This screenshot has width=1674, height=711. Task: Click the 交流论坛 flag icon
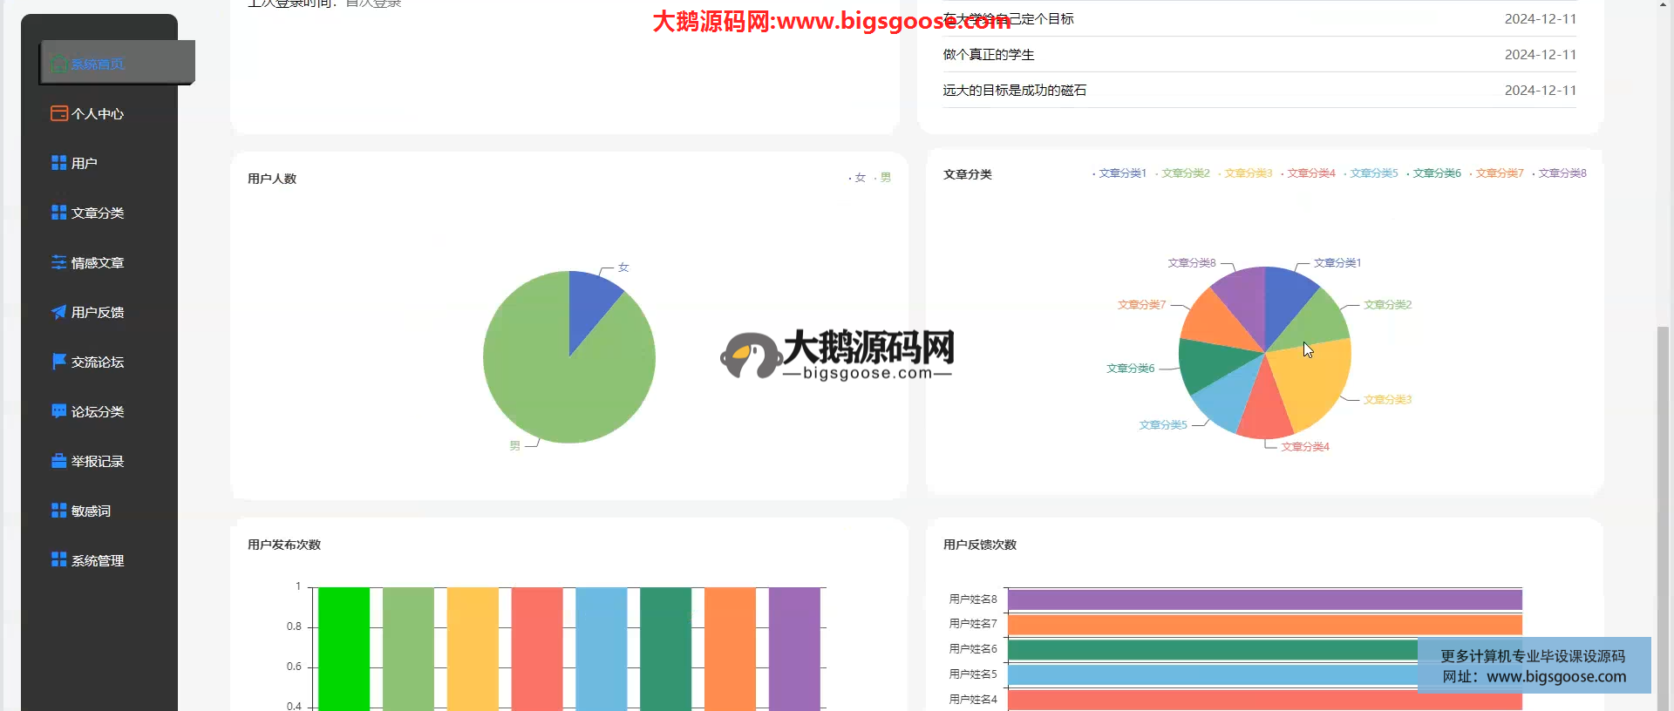coord(58,362)
